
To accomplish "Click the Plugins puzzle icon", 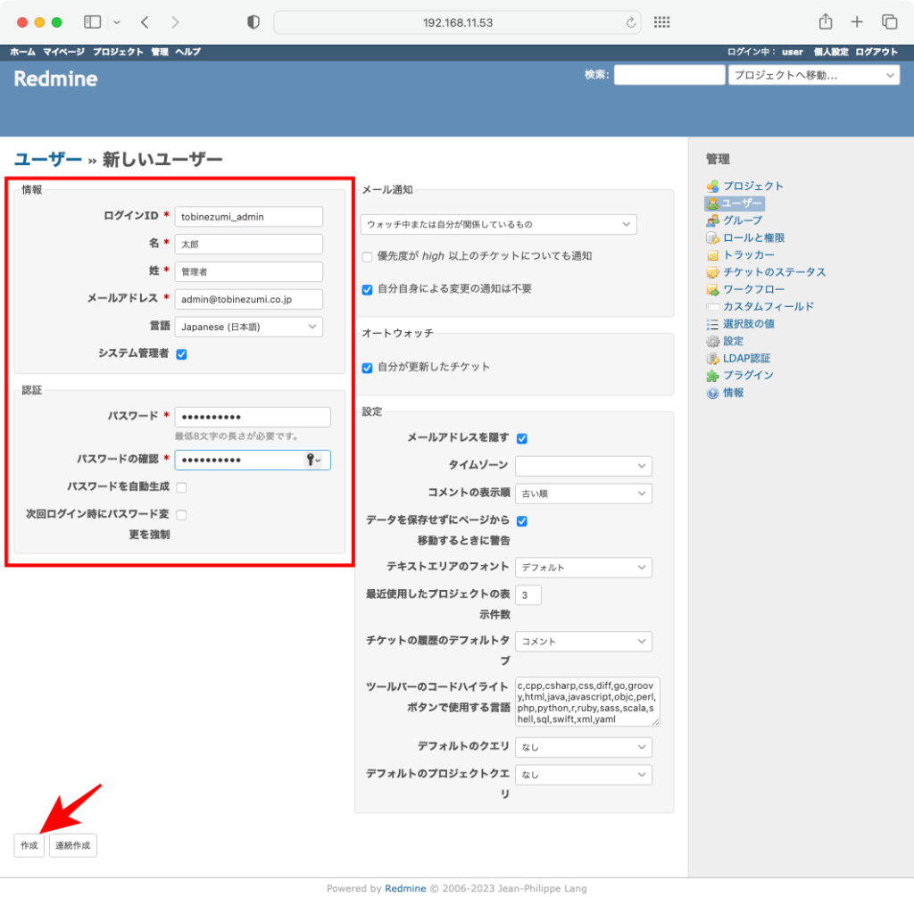I will coord(712,376).
